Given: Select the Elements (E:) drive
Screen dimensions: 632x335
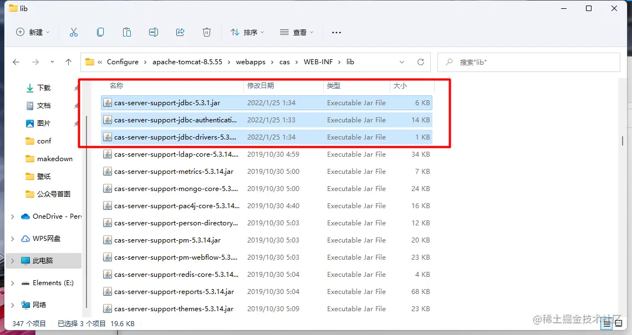Looking at the screenshot, I should (48, 283).
